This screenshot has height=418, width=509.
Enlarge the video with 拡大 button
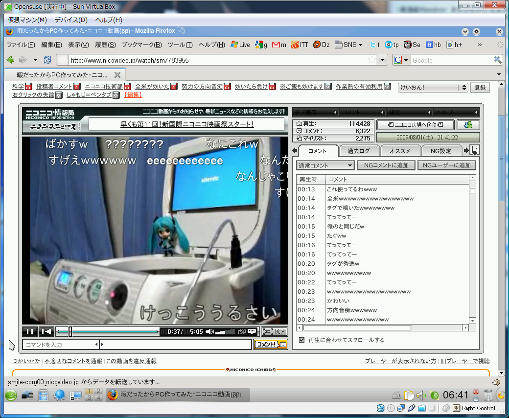[x=275, y=331]
